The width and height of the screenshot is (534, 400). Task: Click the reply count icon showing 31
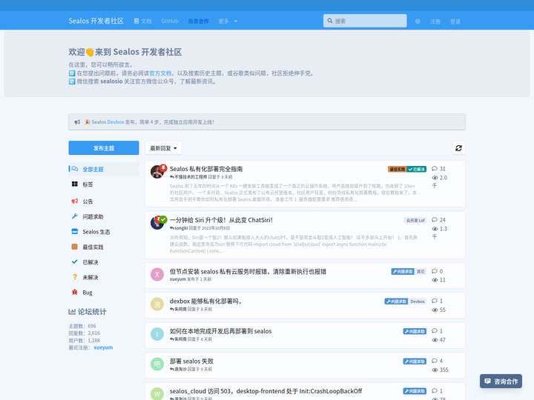435,169
